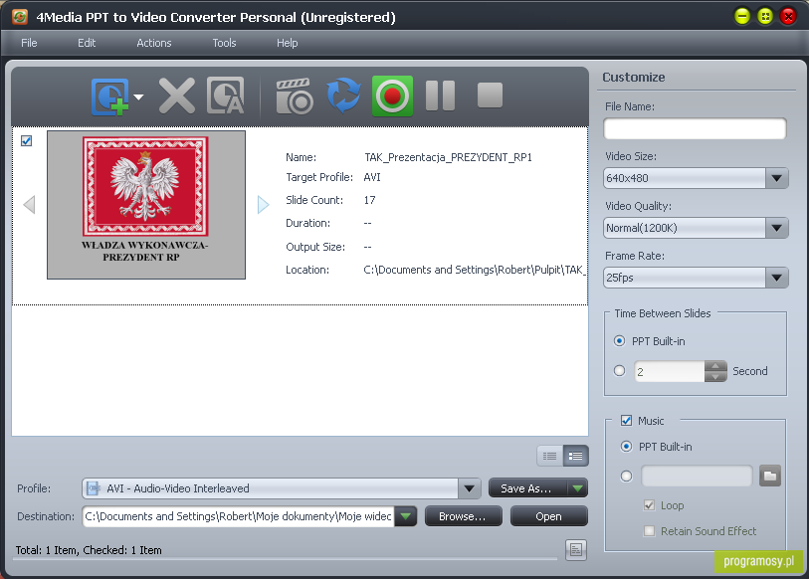The height and width of the screenshot is (579, 809).
Task: Click the seconds value input field
Action: pos(669,371)
